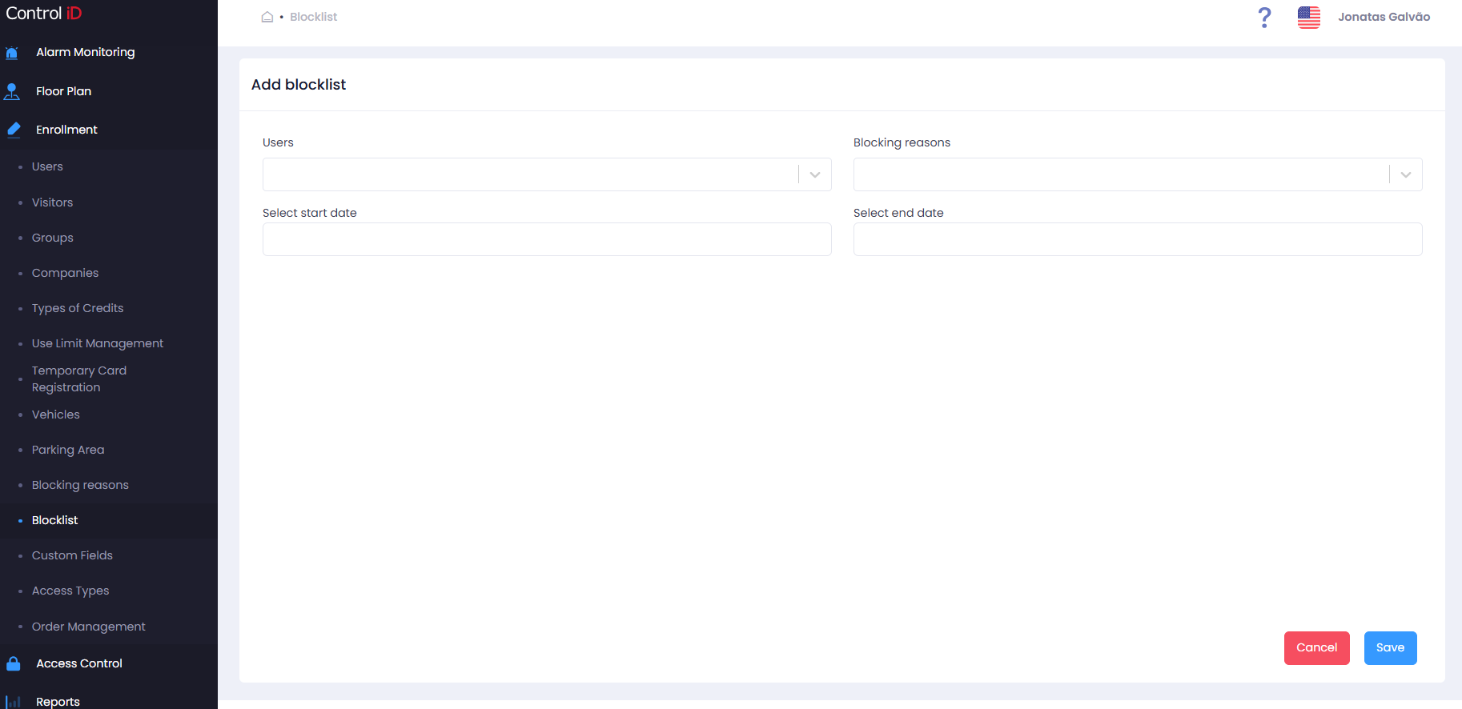The height and width of the screenshot is (709, 1462).
Task: Click the Reports bar chart icon
Action: [x=13, y=702]
